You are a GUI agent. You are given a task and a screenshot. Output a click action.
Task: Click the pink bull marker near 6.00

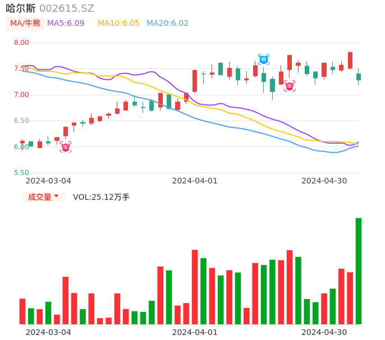pos(66,147)
